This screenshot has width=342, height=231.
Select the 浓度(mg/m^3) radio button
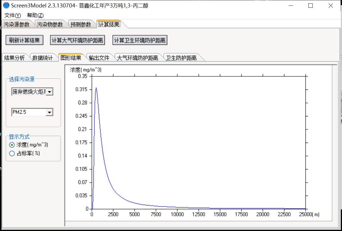pos(12,145)
